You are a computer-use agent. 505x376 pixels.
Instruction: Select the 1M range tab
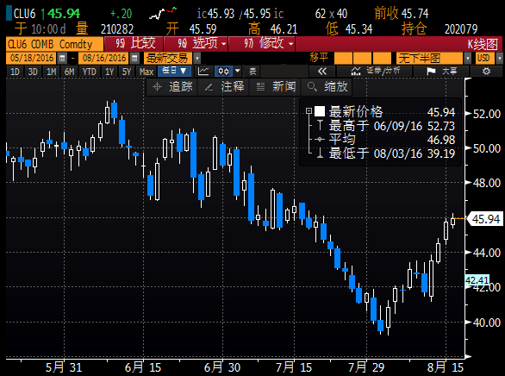coord(51,72)
